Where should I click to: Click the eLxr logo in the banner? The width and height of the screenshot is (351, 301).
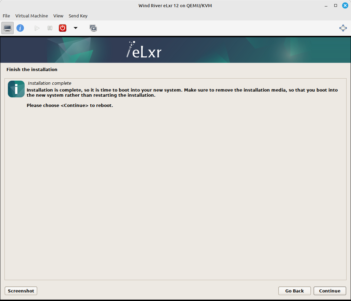tap(143, 50)
